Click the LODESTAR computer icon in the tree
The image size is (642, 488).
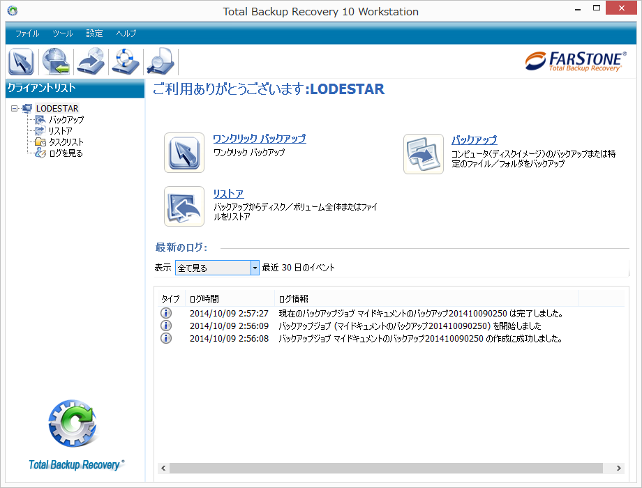26,108
